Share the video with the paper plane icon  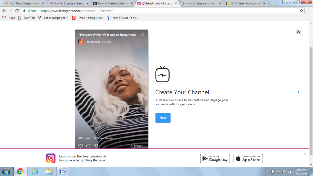pyautogui.click(x=96, y=146)
